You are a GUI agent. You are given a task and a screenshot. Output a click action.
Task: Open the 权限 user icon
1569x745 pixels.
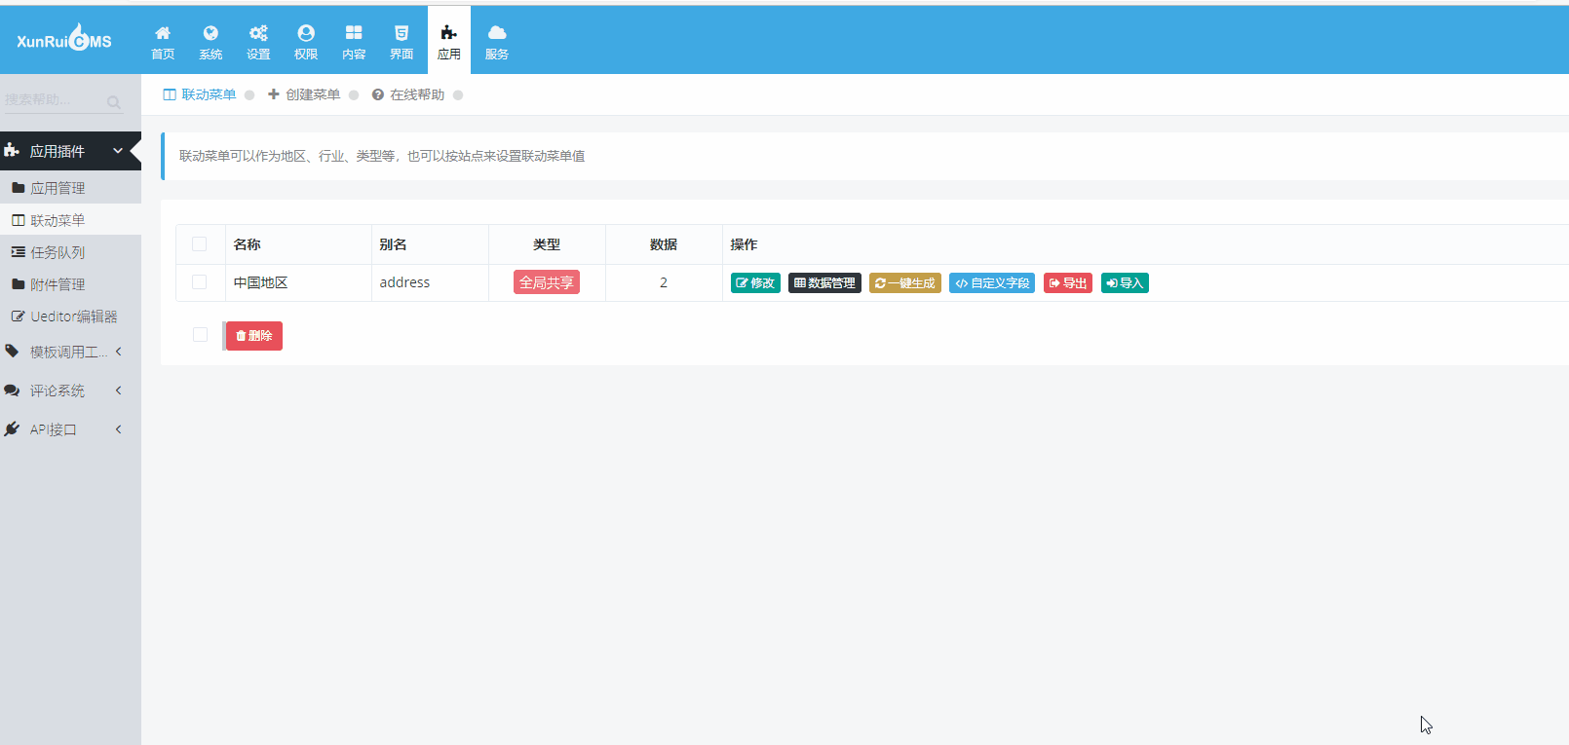(306, 33)
